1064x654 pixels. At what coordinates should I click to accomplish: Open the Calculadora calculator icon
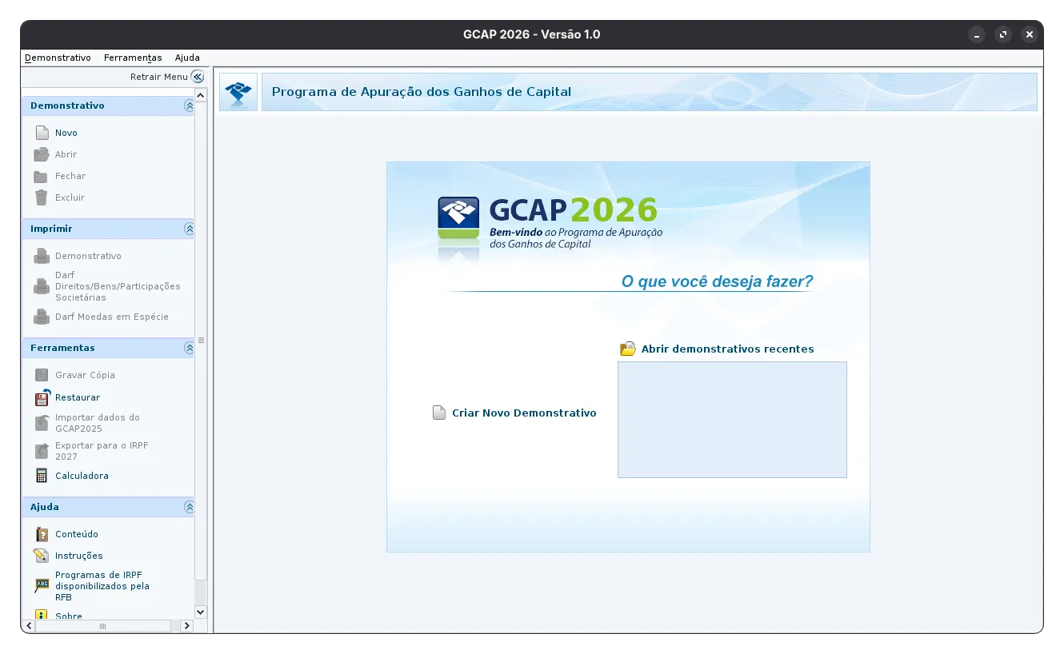42,476
